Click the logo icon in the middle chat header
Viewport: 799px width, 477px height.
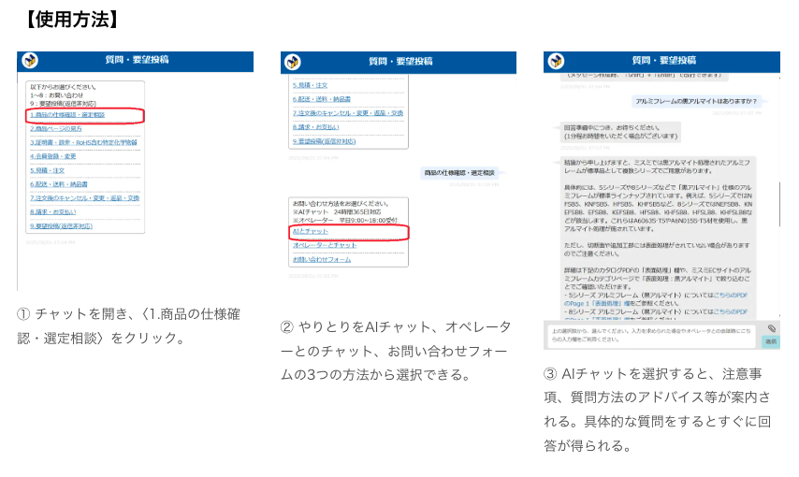point(294,62)
